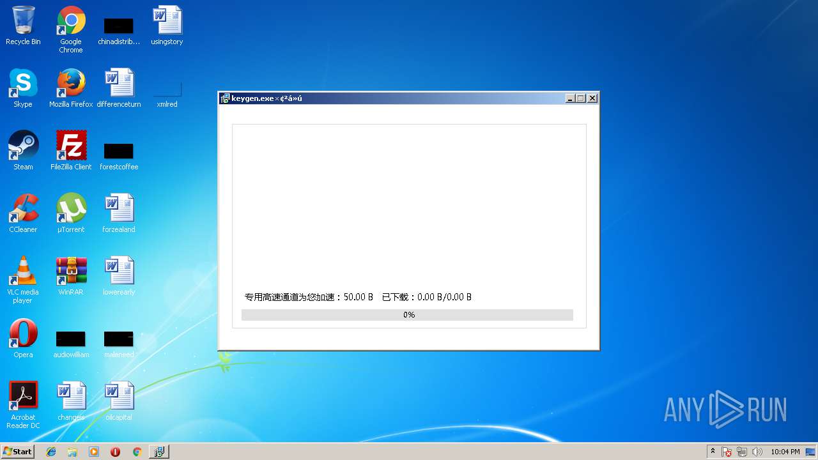The height and width of the screenshot is (460, 818).
Task: Launch the Skype desktop shortcut
Action: (x=23, y=88)
